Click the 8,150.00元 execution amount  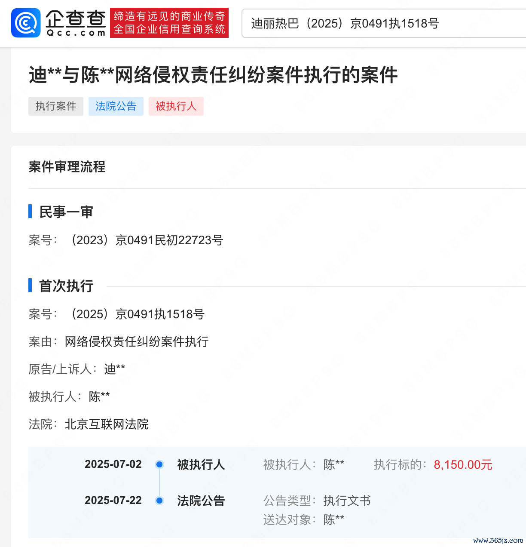463,464
